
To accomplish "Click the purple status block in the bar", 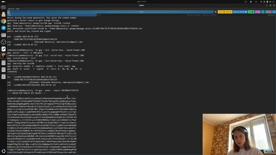I will 257,12.
